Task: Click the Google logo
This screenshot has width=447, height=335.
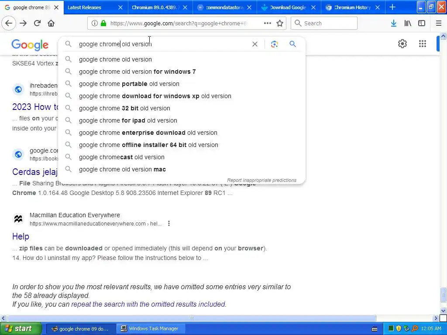Action: (x=30, y=45)
